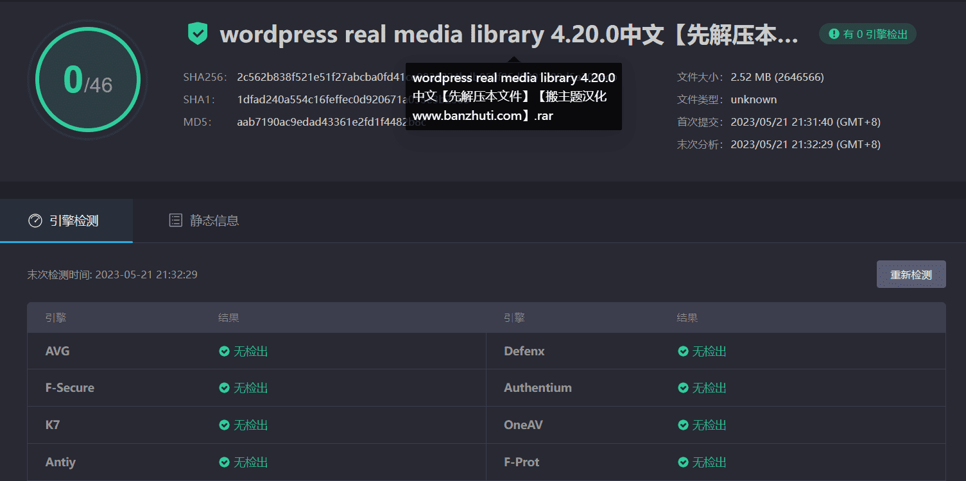Screen dimensions: 966x481
Task: Click the green check icon in Authentium row
Action: click(683, 388)
